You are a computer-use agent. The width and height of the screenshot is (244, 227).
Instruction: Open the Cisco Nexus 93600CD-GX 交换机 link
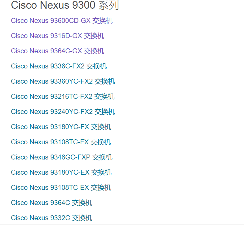pyautogui.click(x=62, y=21)
